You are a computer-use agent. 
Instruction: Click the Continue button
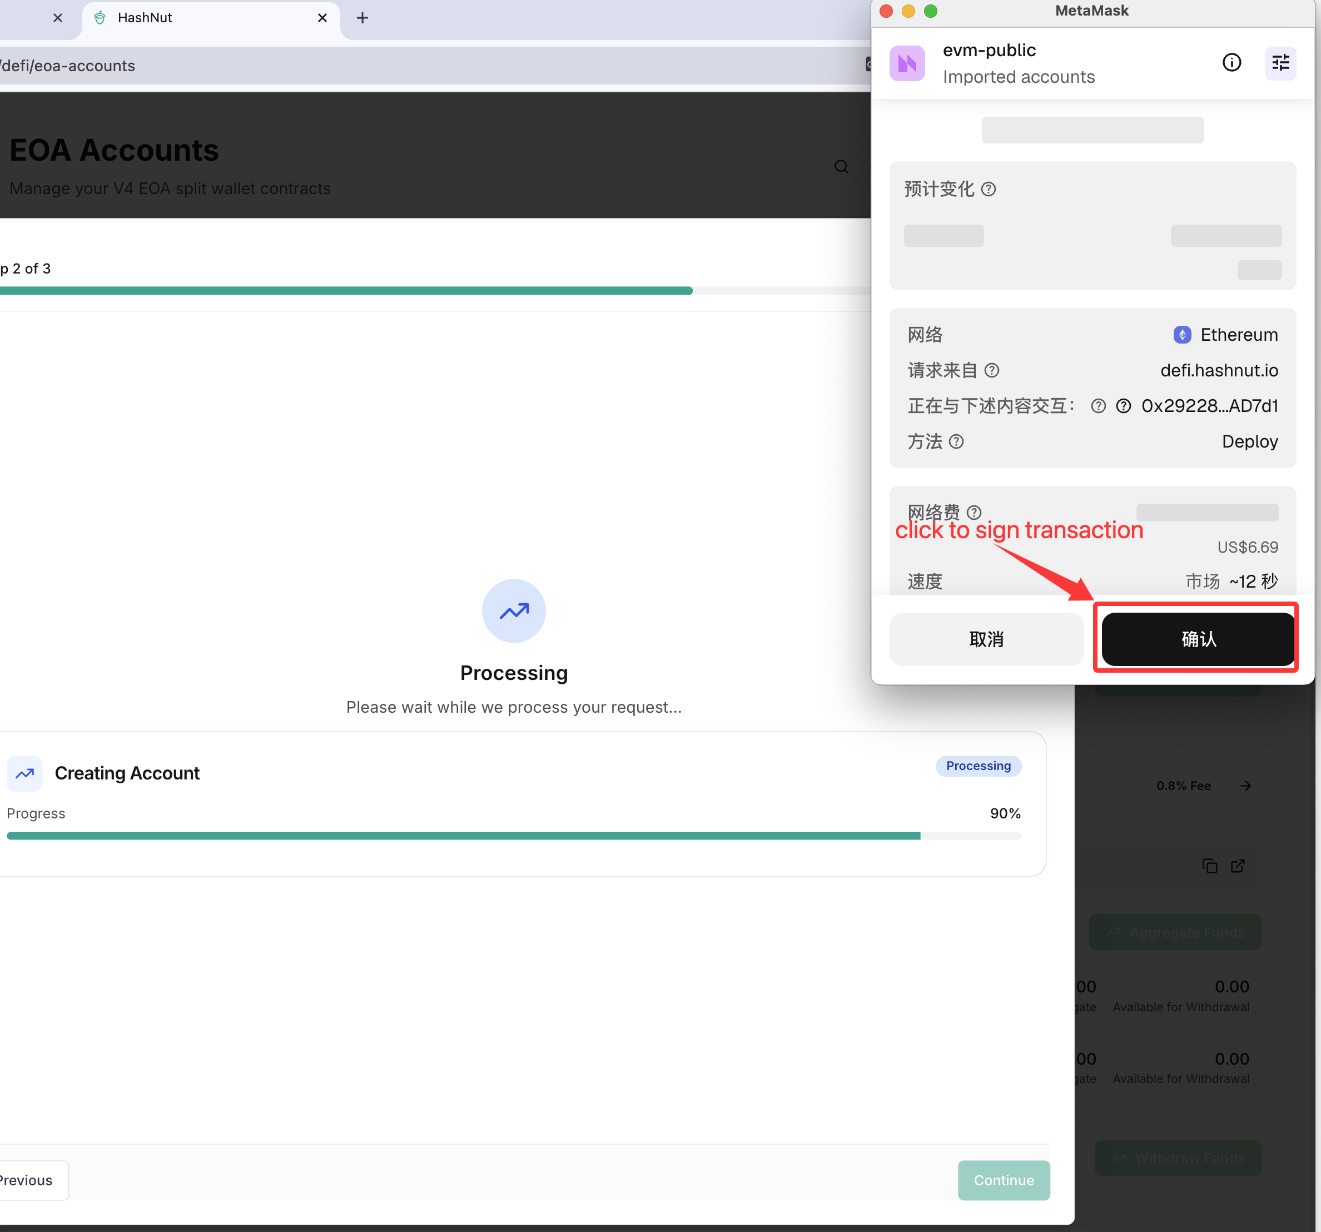tap(1004, 1180)
